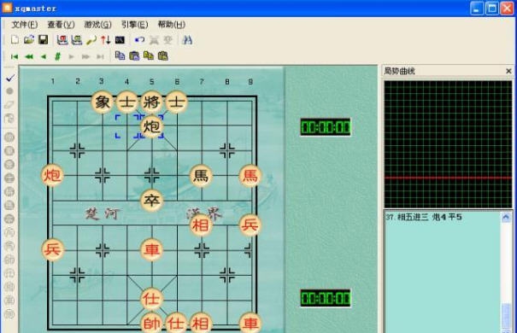
Task: Open a saved game file from toolbar
Action: (29, 39)
